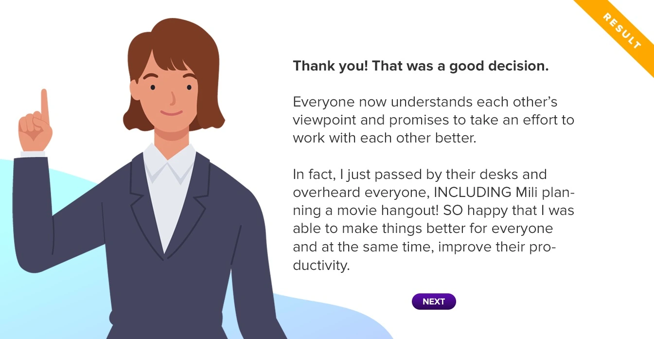The height and width of the screenshot is (339, 654).
Task: Click the paragraph starting "Everyone now understands"
Action: tap(433, 120)
